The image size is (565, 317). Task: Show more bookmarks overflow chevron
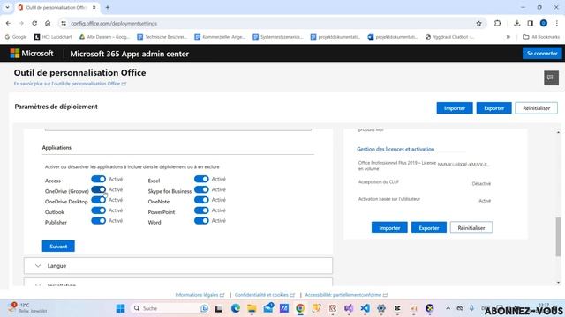(508, 37)
